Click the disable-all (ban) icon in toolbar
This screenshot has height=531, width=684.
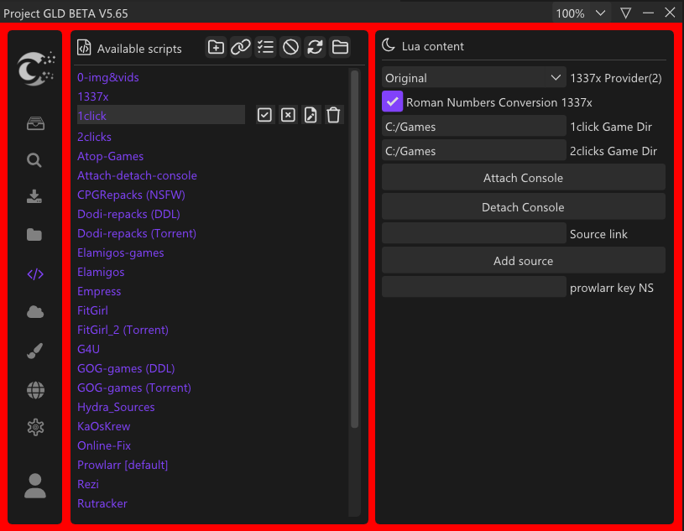coord(290,47)
